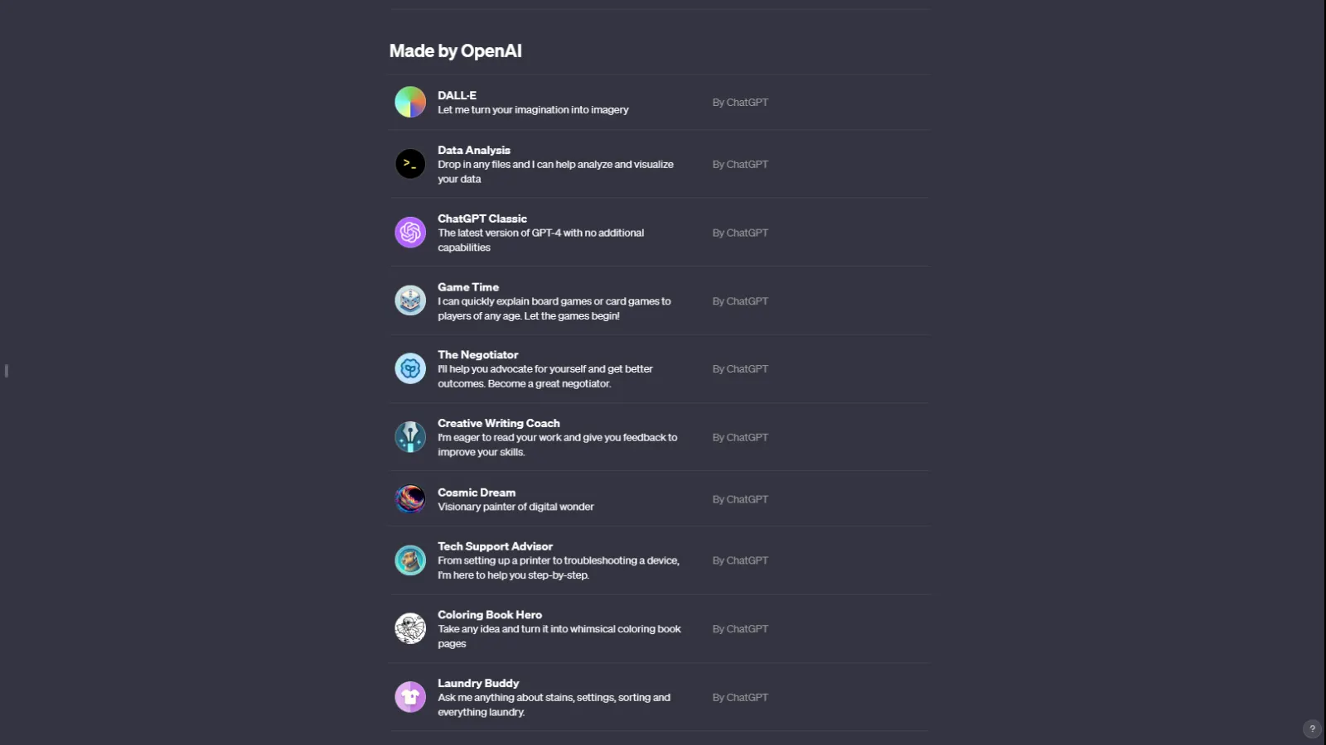Click the Cosmic Dream description text
This screenshot has height=745, width=1326.
click(515, 507)
